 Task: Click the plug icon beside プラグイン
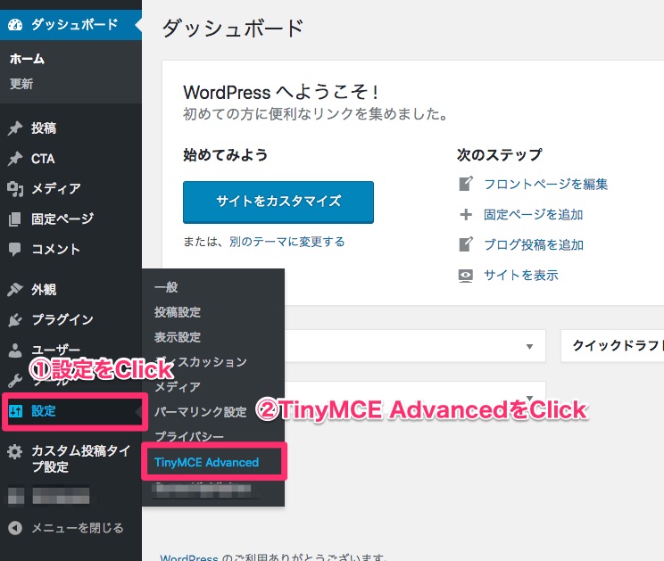pos(15,320)
